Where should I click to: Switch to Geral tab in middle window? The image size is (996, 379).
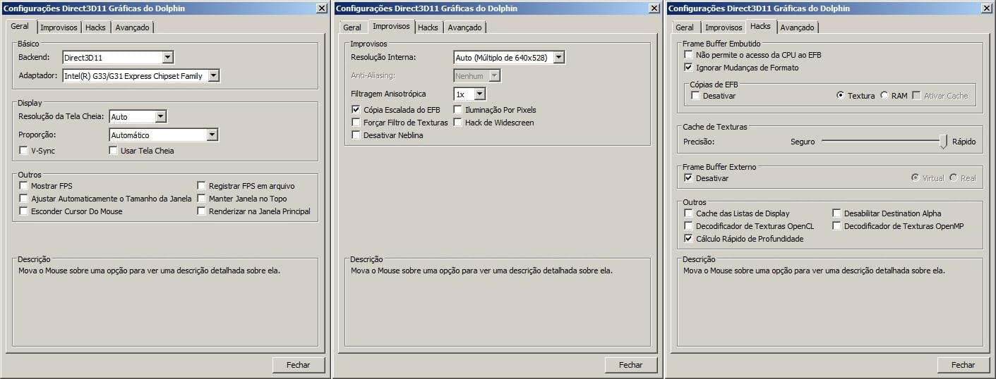click(352, 27)
